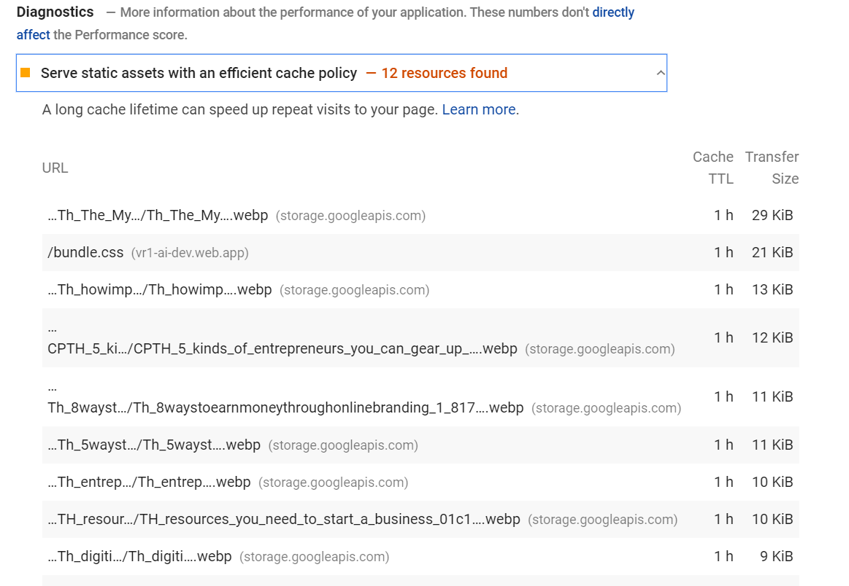Click the first Th_The_My webp resource
This screenshot has height=586, width=849.
(158, 215)
